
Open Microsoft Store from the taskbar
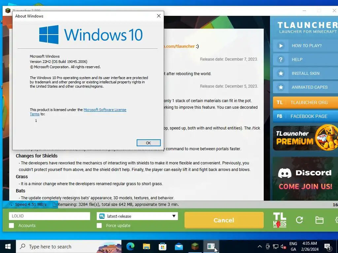click(162, 246)
